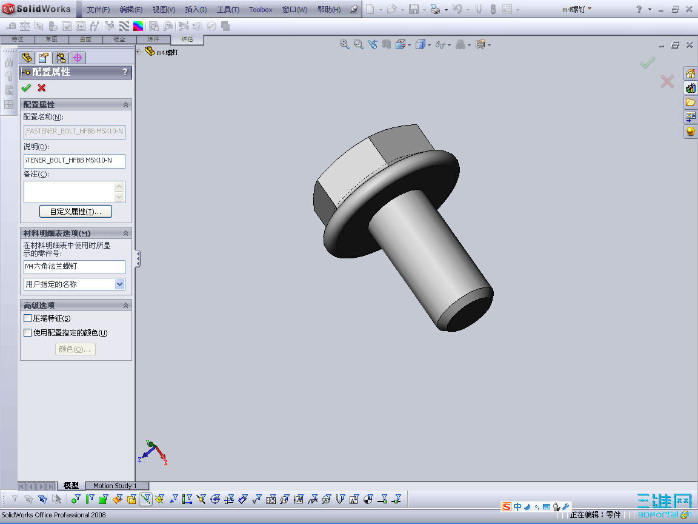Click the mass properties scale icon

(x=24, y=26)
